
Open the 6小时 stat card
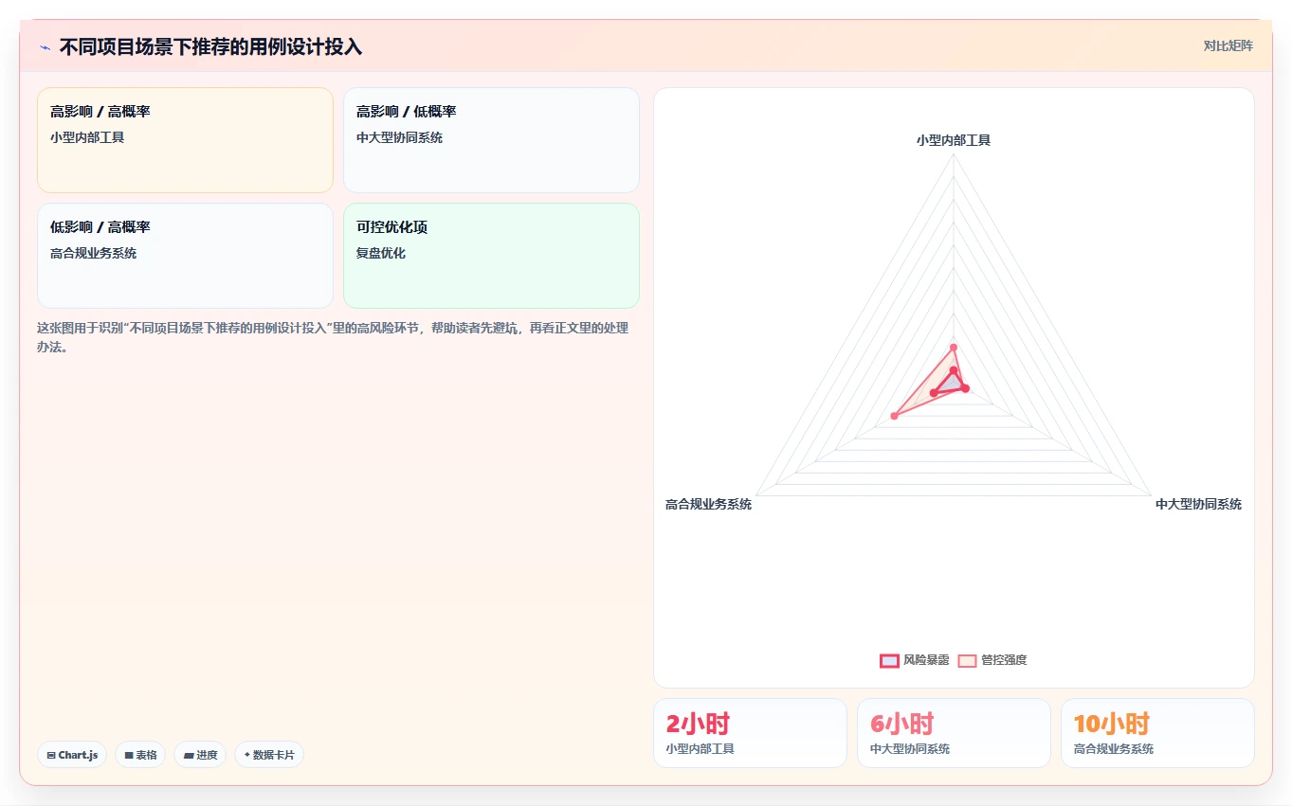pos(954,733)
